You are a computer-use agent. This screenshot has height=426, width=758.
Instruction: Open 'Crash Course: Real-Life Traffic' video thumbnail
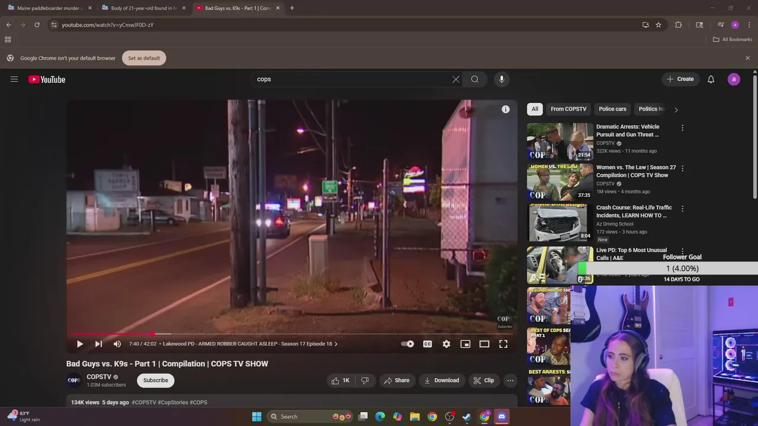click(560, 223)
